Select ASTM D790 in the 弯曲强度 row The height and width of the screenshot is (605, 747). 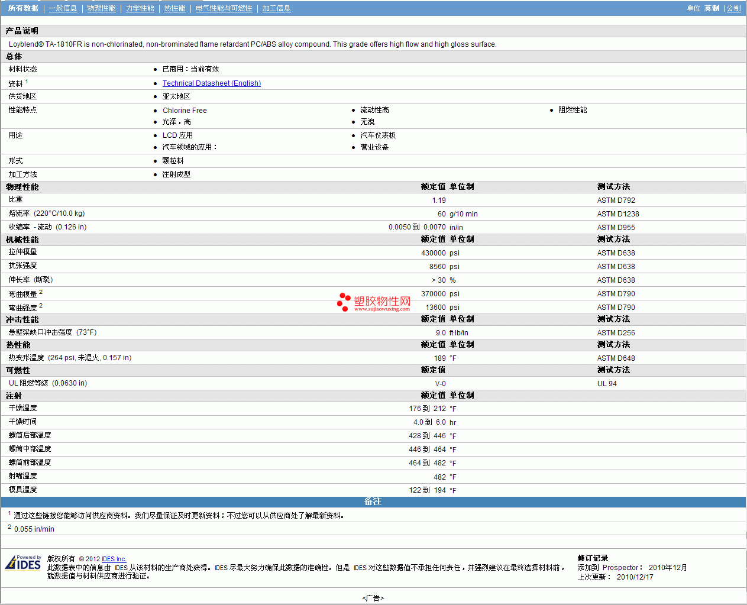pyautogui.click(x=616, y=308)
